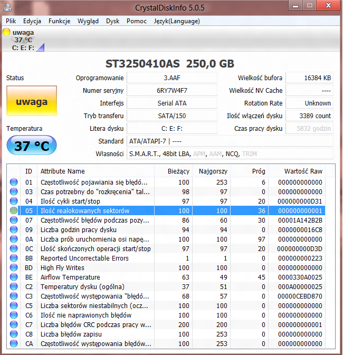The image size is (343, 355).
Task: Open the Dysk menu
Action: 112,21
